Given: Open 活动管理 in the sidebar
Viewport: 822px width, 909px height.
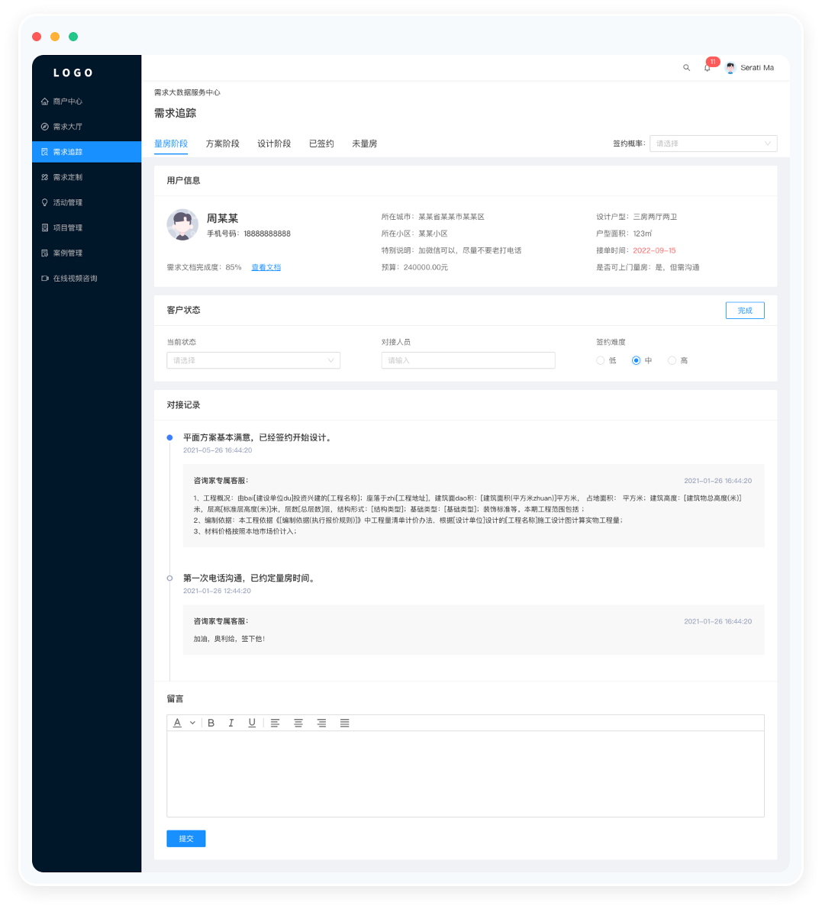Looking at the screenshot, I should coord(67,202).
